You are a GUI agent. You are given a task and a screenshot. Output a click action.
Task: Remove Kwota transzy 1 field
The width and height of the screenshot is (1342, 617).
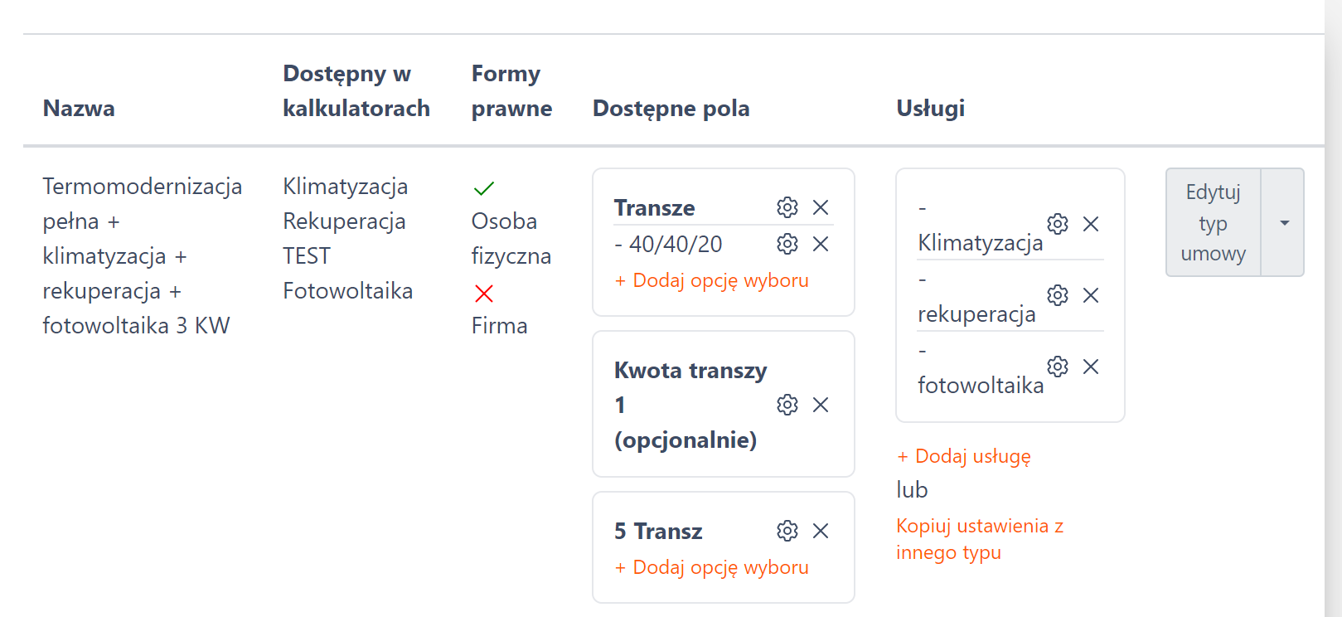[821, 405]
